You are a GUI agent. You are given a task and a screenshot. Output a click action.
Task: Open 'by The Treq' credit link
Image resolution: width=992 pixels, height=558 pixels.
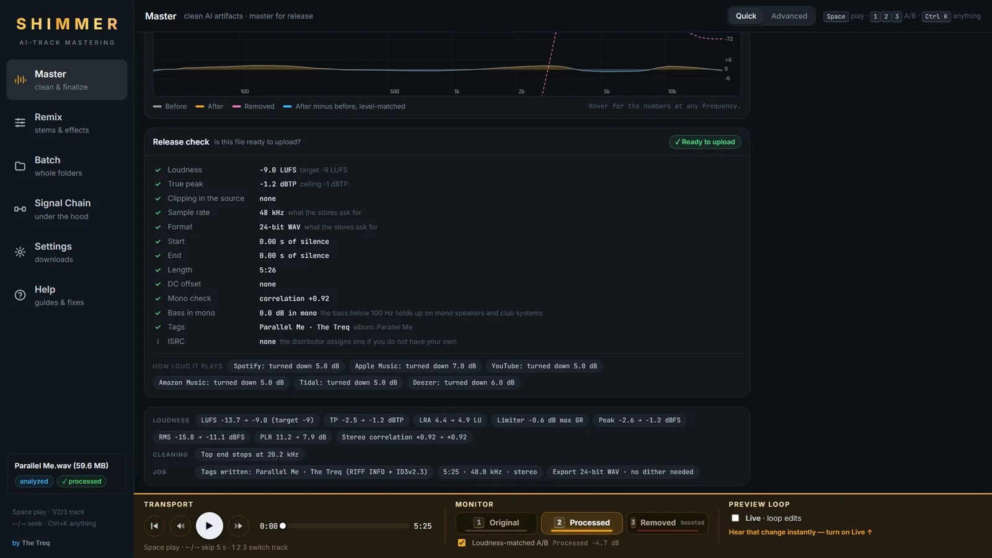pos(31,543)
